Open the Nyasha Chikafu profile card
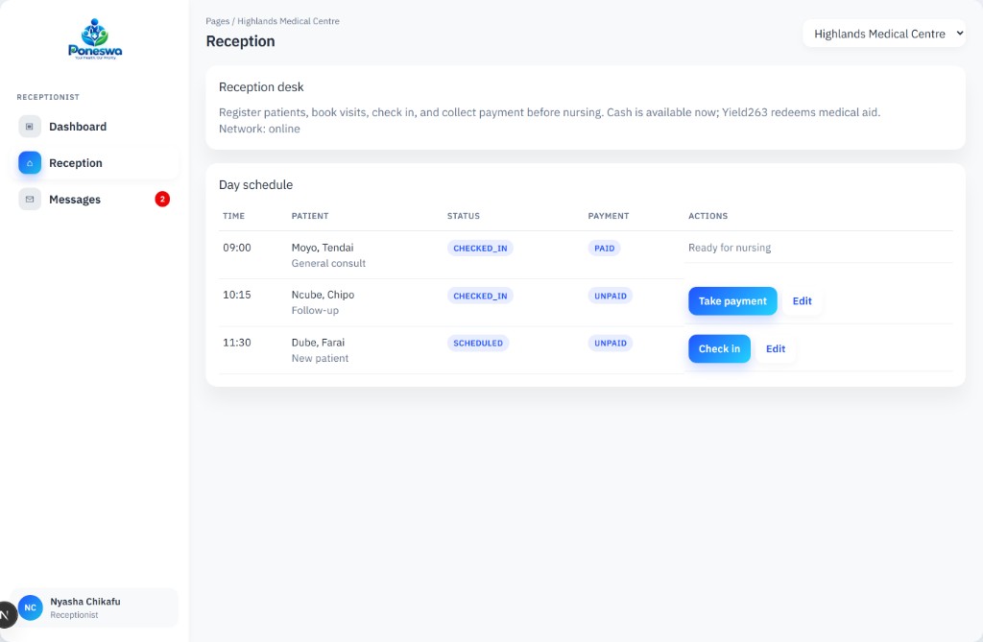Viewport: 983px width, 642px height. click(94, 607)
